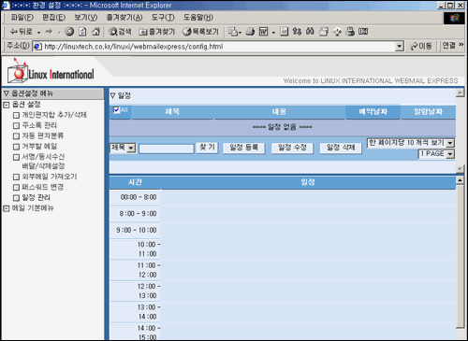Viewport: 468px width, 341px height.
Task: Click the 00:00 - 8:00 time row
Action: coord(283,197)
